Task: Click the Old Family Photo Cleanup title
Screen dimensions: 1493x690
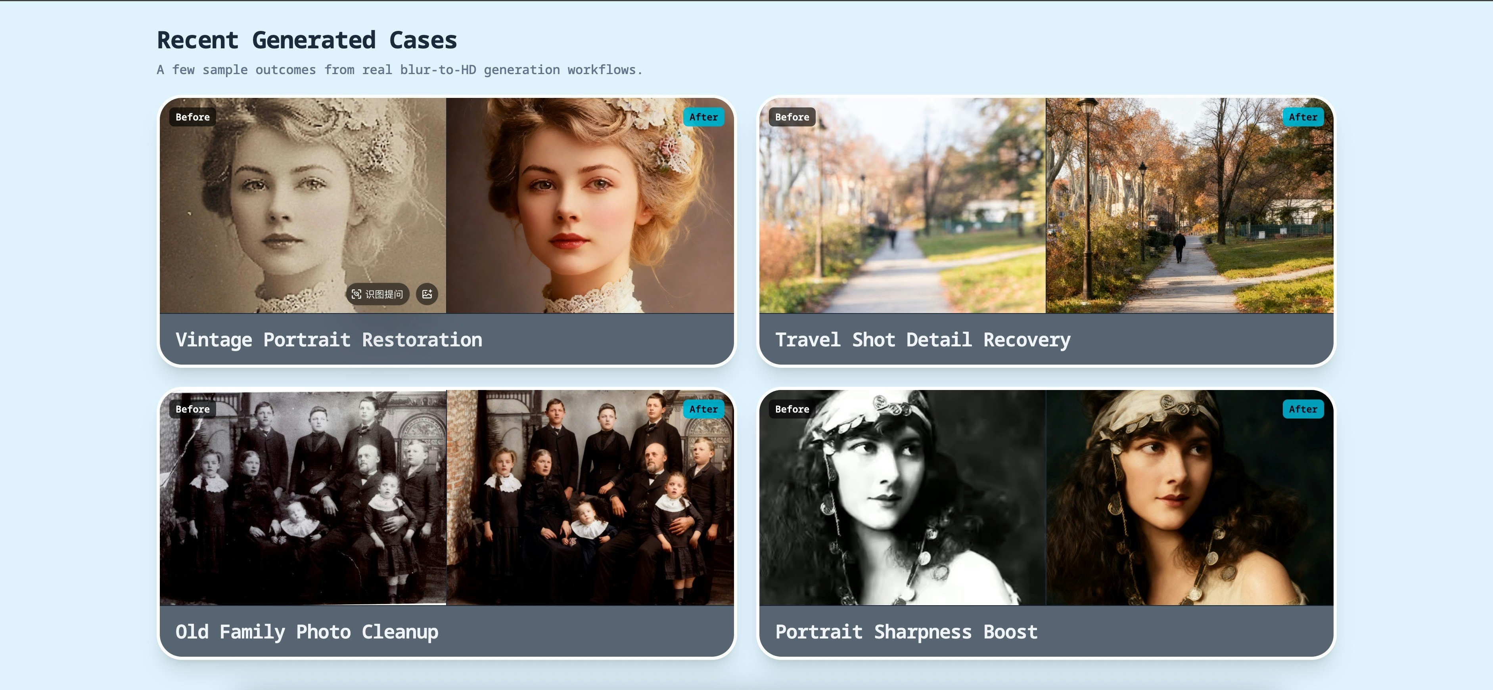Action: [307, 631]
